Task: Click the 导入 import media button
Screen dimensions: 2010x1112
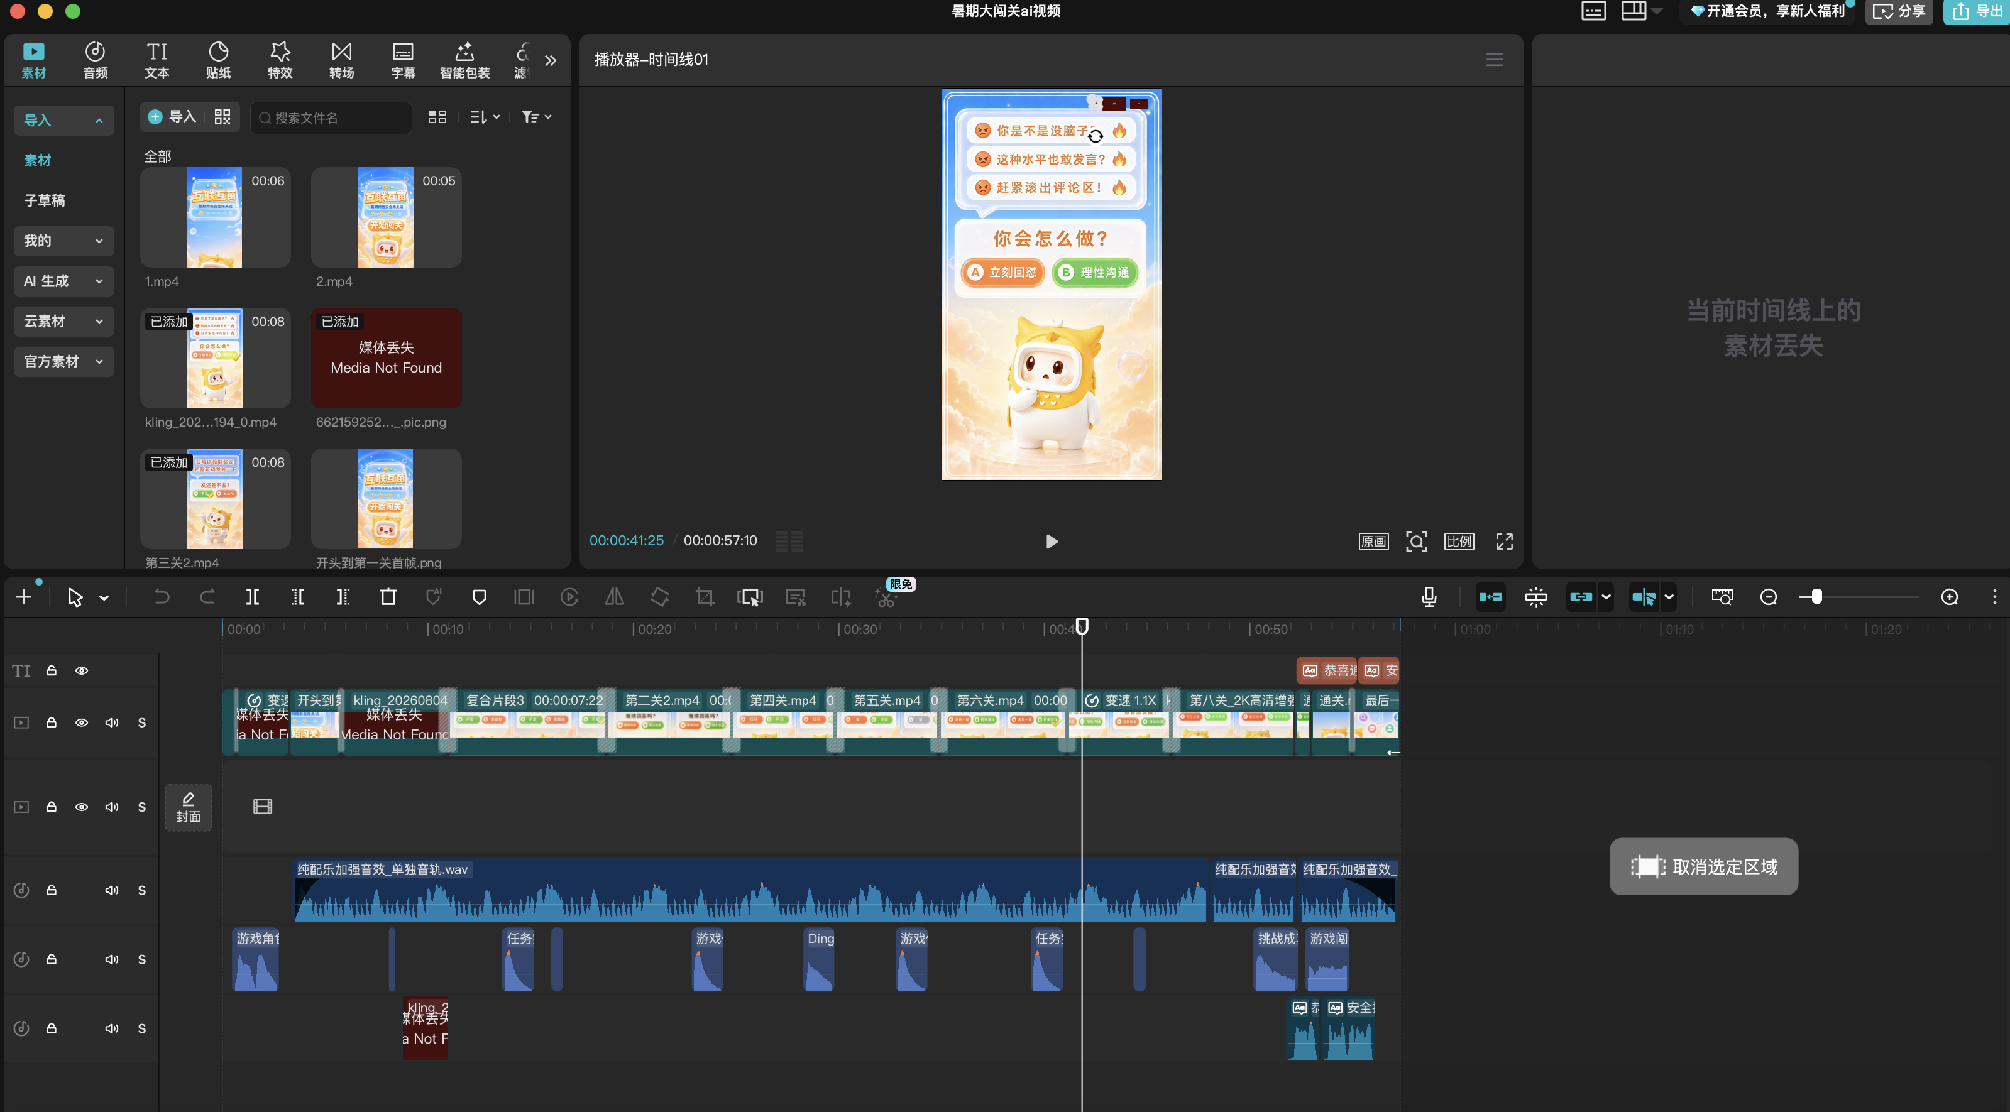Action: coord(172,117)
